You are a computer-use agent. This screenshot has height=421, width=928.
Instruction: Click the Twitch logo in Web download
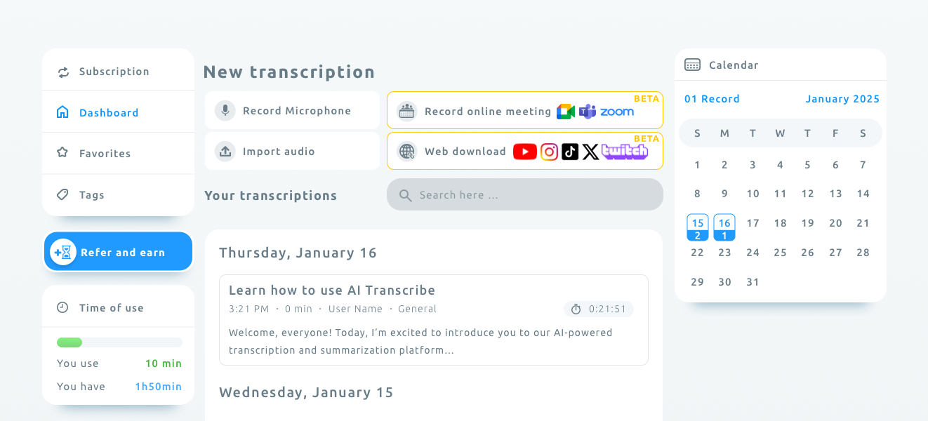pos(625,152)
